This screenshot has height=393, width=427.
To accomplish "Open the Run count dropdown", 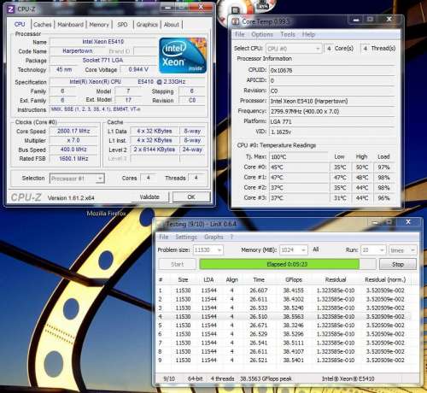I will tap(373, 250).
